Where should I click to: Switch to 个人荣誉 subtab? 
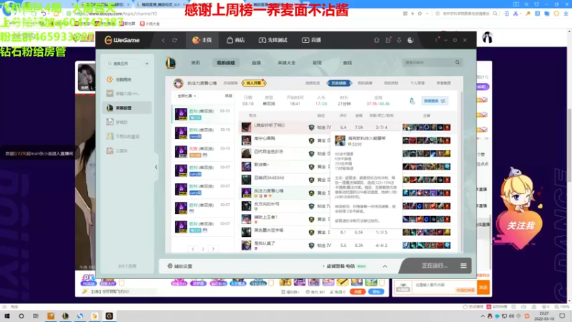(x=418, y=83)
